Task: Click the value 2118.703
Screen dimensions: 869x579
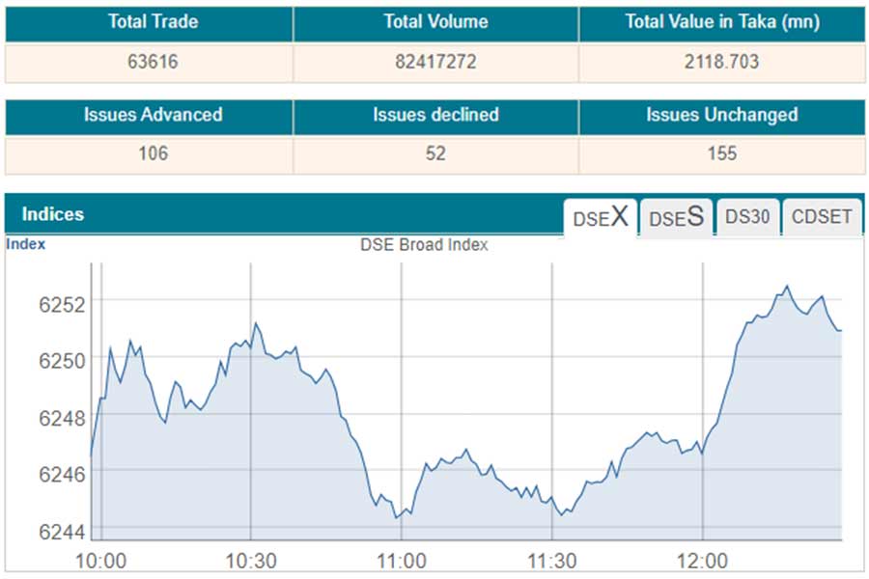Action: click(x=721, y=62)
